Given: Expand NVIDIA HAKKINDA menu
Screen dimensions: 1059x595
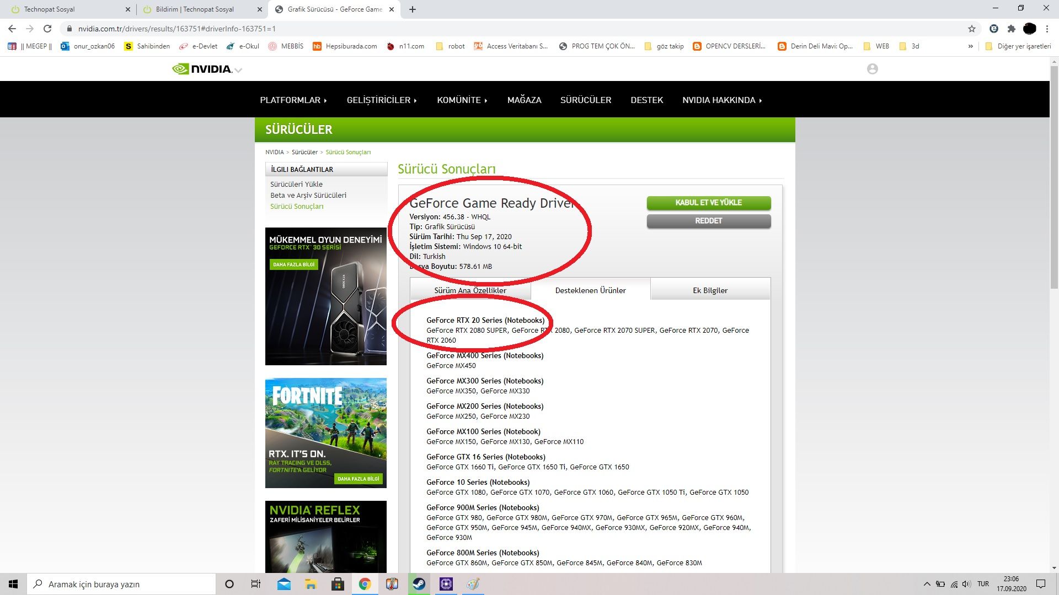Looking at the screenshot, I should (721, 100).
